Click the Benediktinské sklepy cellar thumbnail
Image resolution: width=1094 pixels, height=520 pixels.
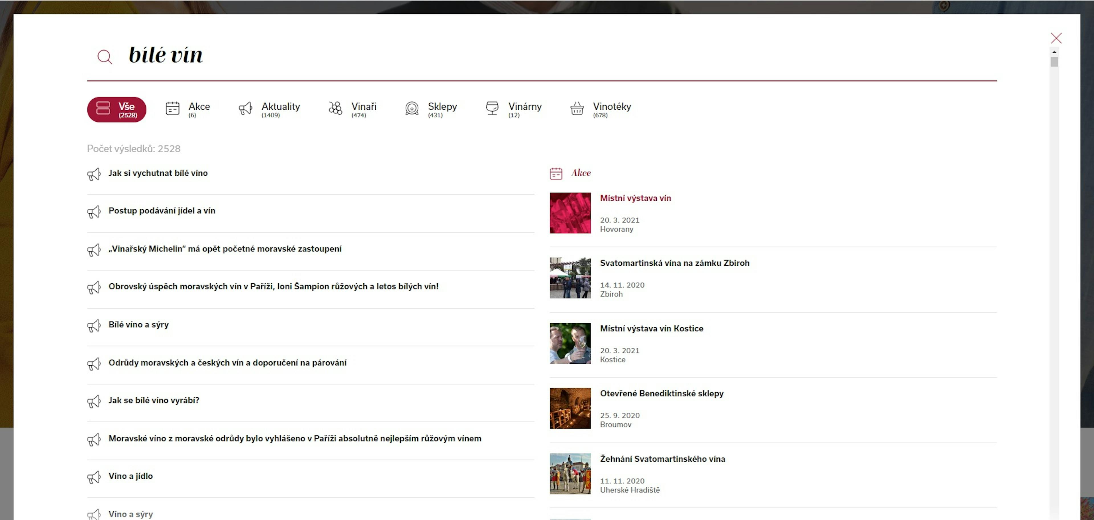point(570,408)
